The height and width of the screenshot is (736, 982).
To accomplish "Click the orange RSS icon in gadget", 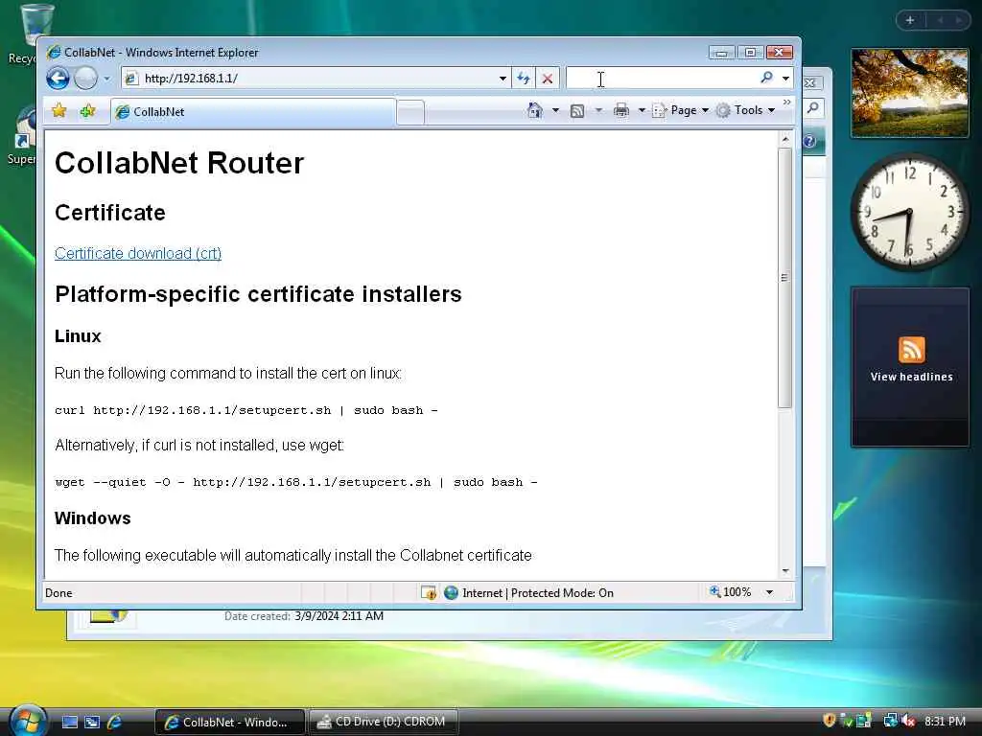I will (x=911, y=349).
